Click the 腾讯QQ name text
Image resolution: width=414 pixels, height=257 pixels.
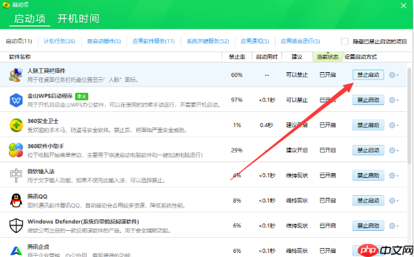pyautogui.click(x=37, y=197)
